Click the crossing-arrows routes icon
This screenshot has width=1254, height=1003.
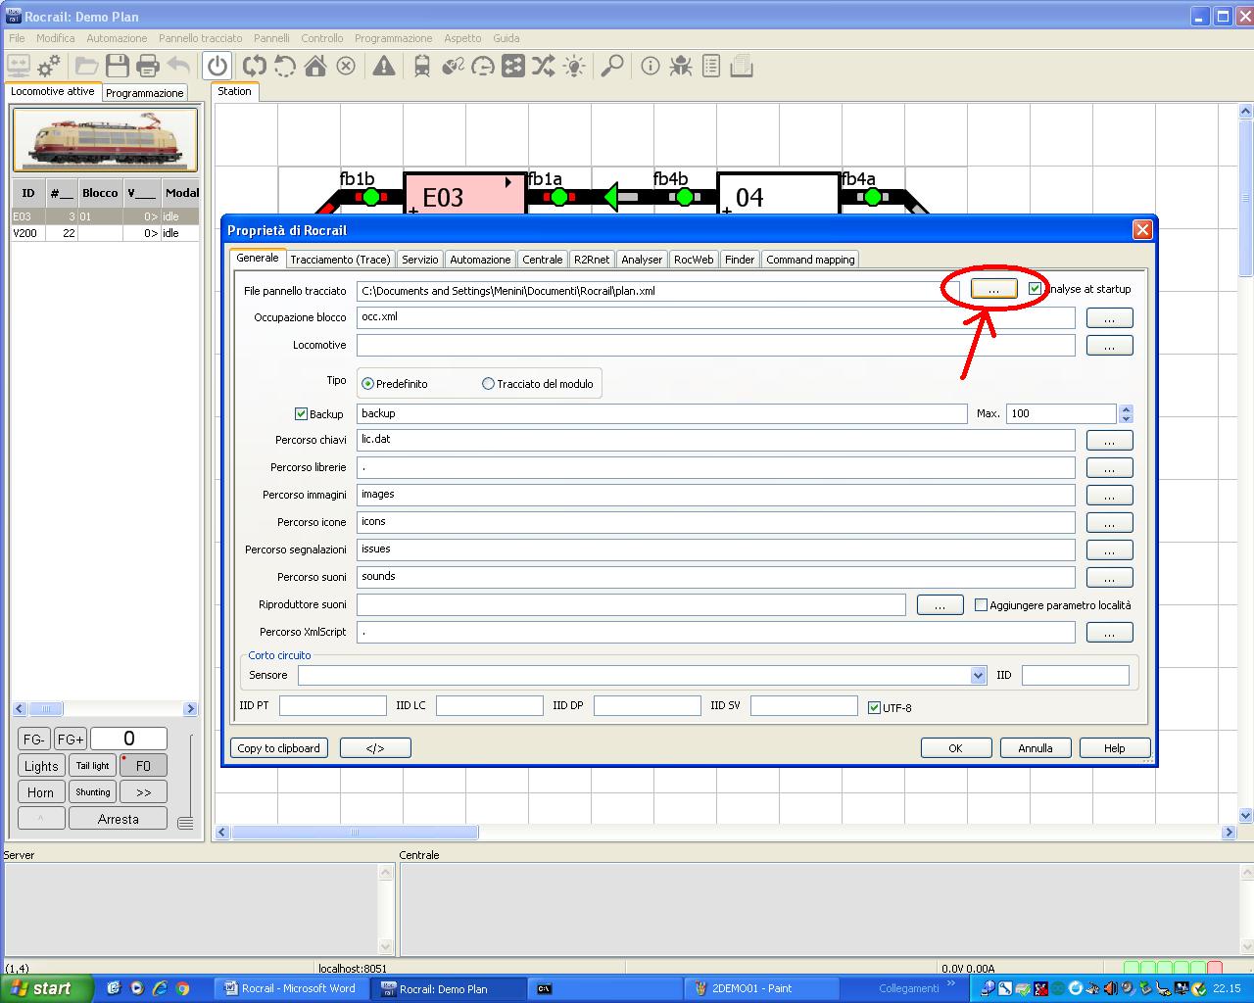coord(544,66)
